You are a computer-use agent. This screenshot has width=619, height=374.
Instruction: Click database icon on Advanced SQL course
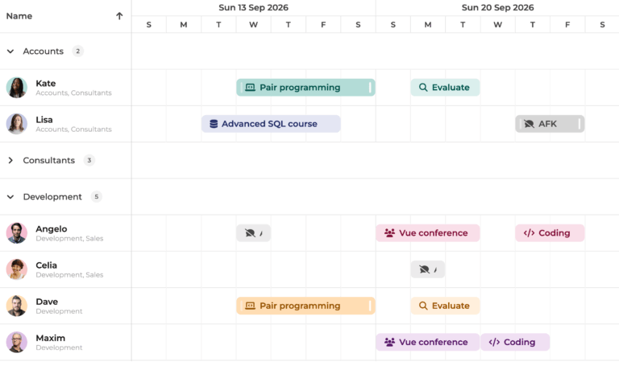pos(214,124)
